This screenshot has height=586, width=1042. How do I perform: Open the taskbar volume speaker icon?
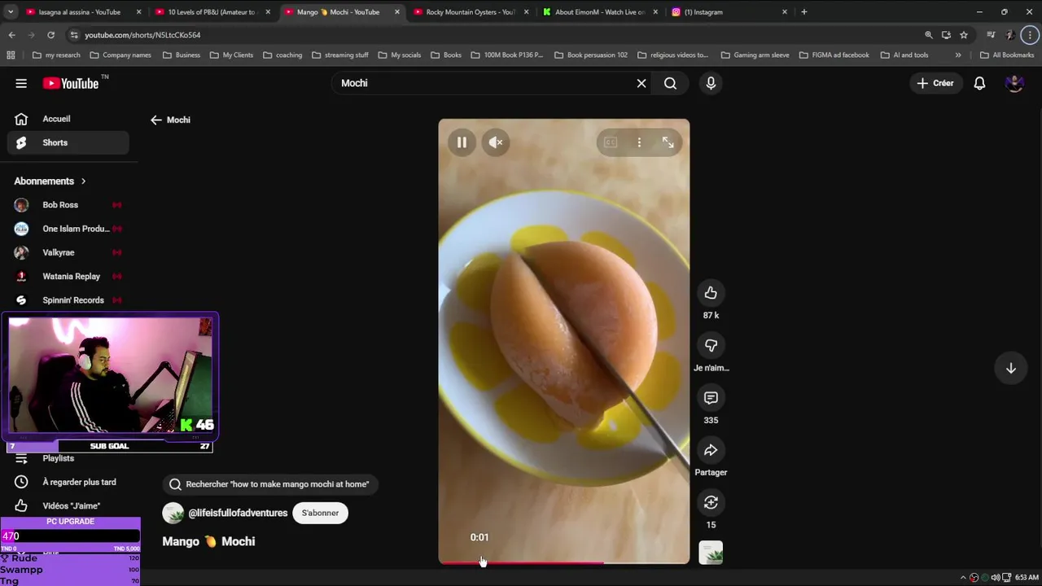[x=996, y=577]
